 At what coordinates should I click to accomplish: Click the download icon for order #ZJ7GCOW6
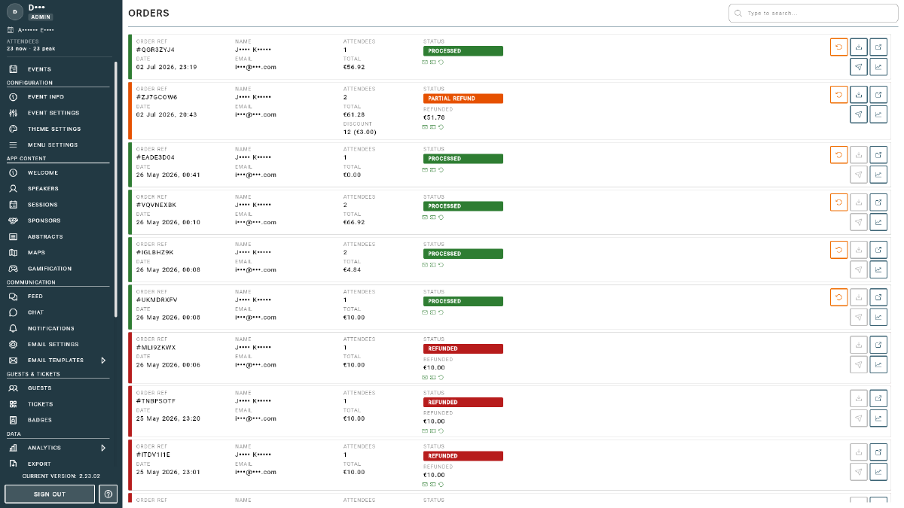859,95
